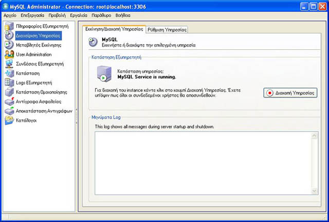
Task: Select Μεταβλητές Εκκίνησης in sidebar
Action: tap(39, 45)
